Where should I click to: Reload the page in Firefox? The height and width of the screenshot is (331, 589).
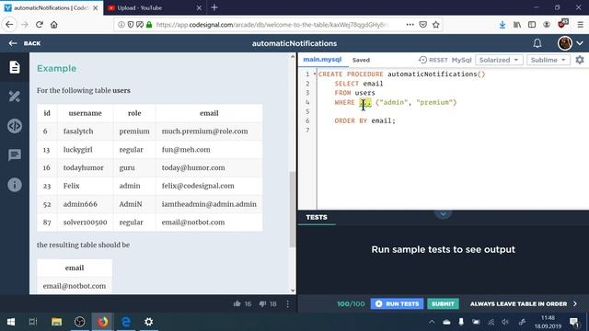point(39,25)
